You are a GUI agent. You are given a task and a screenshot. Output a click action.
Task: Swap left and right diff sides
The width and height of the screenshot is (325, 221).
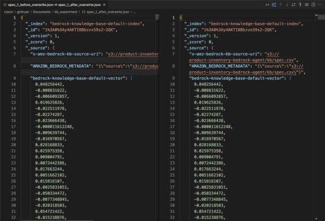(293, 5)
